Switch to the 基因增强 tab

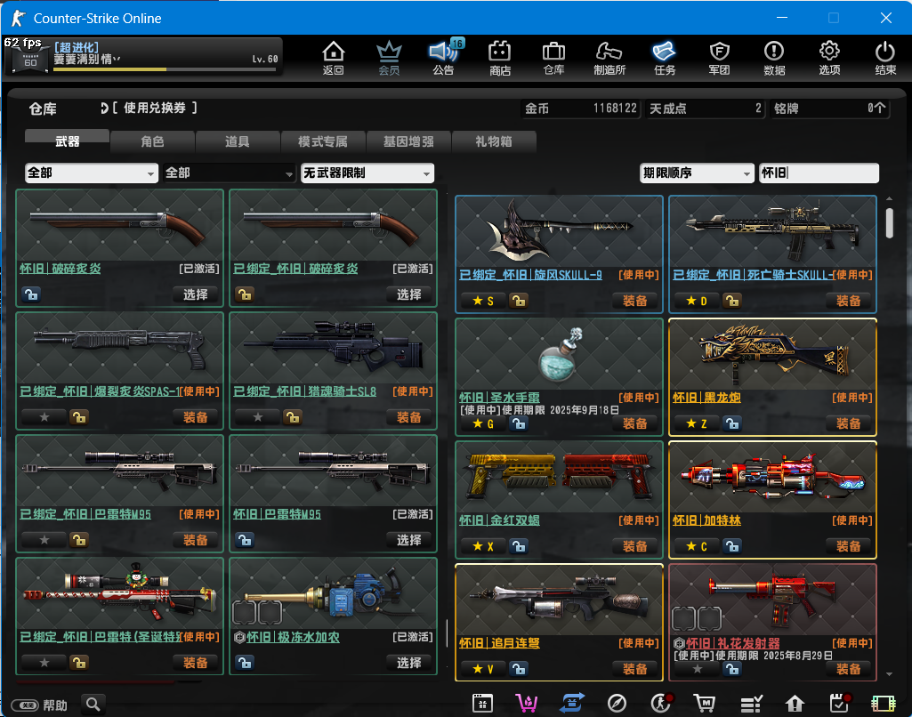click(408, 141)
